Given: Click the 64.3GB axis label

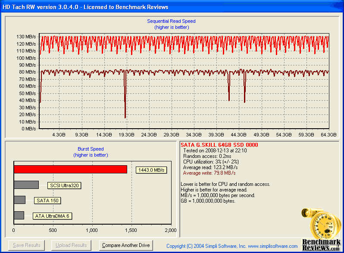Looking at the screenshot, I should point(328,135).
